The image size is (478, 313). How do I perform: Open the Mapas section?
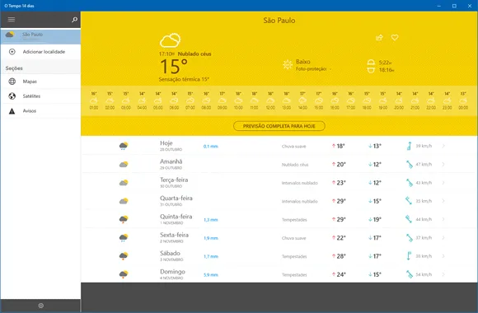[x=40, y=82]
